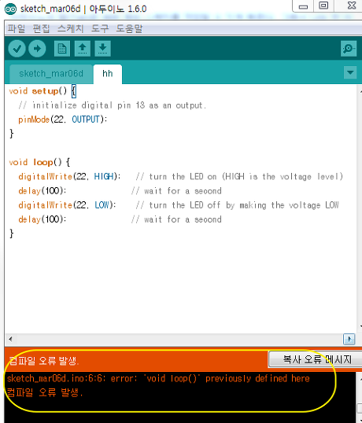Open a sketch with the up-arrow icon

point(83,49)
